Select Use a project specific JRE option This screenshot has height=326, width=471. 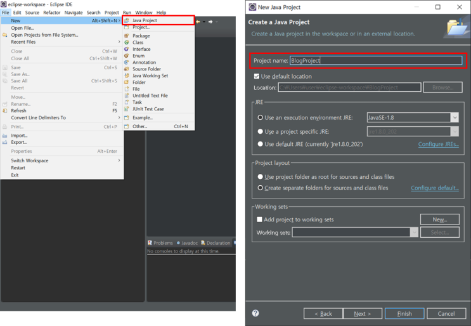(x=260, y=131)
